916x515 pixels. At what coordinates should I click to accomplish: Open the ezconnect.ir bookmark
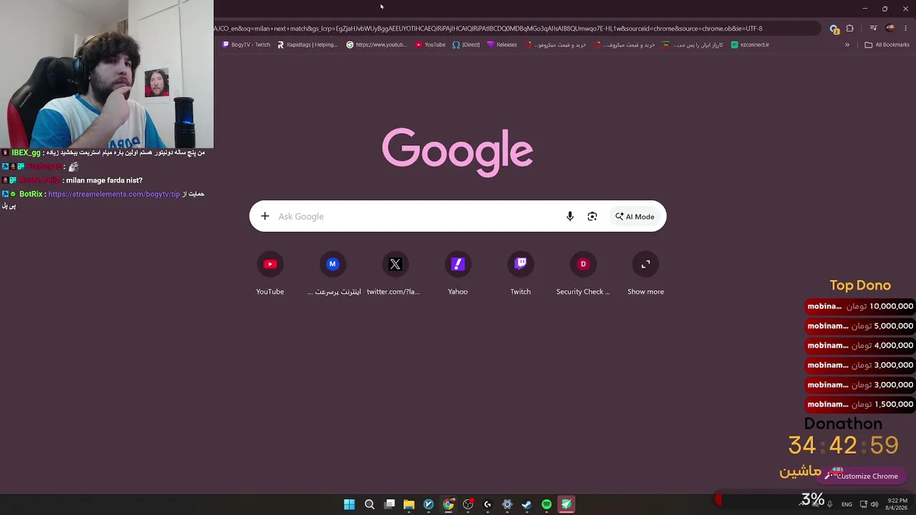pos(750,44)
